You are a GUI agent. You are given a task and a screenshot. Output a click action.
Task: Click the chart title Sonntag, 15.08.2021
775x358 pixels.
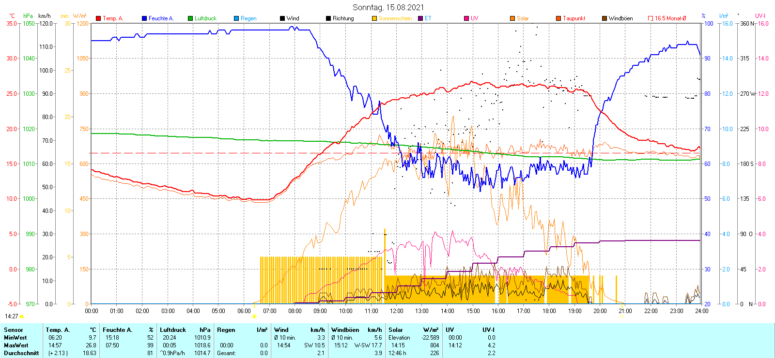point(388,7)
